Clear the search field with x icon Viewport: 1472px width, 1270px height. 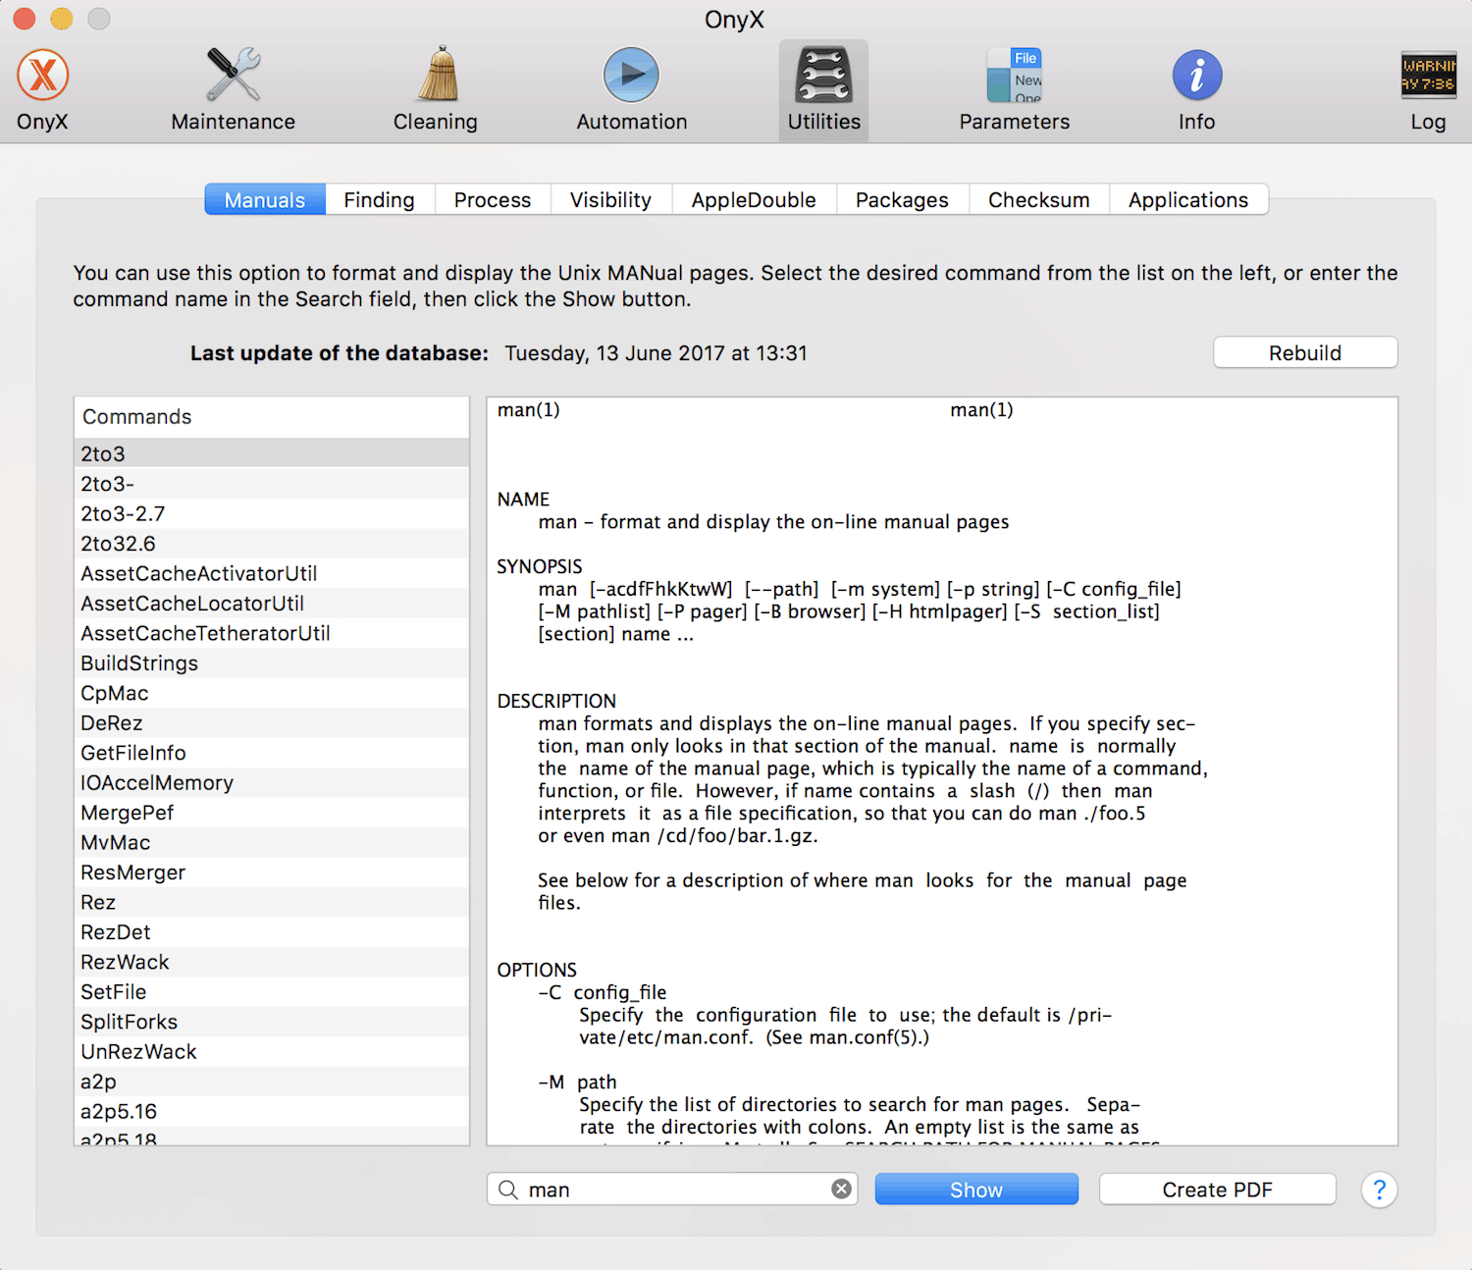(841, 1189)
